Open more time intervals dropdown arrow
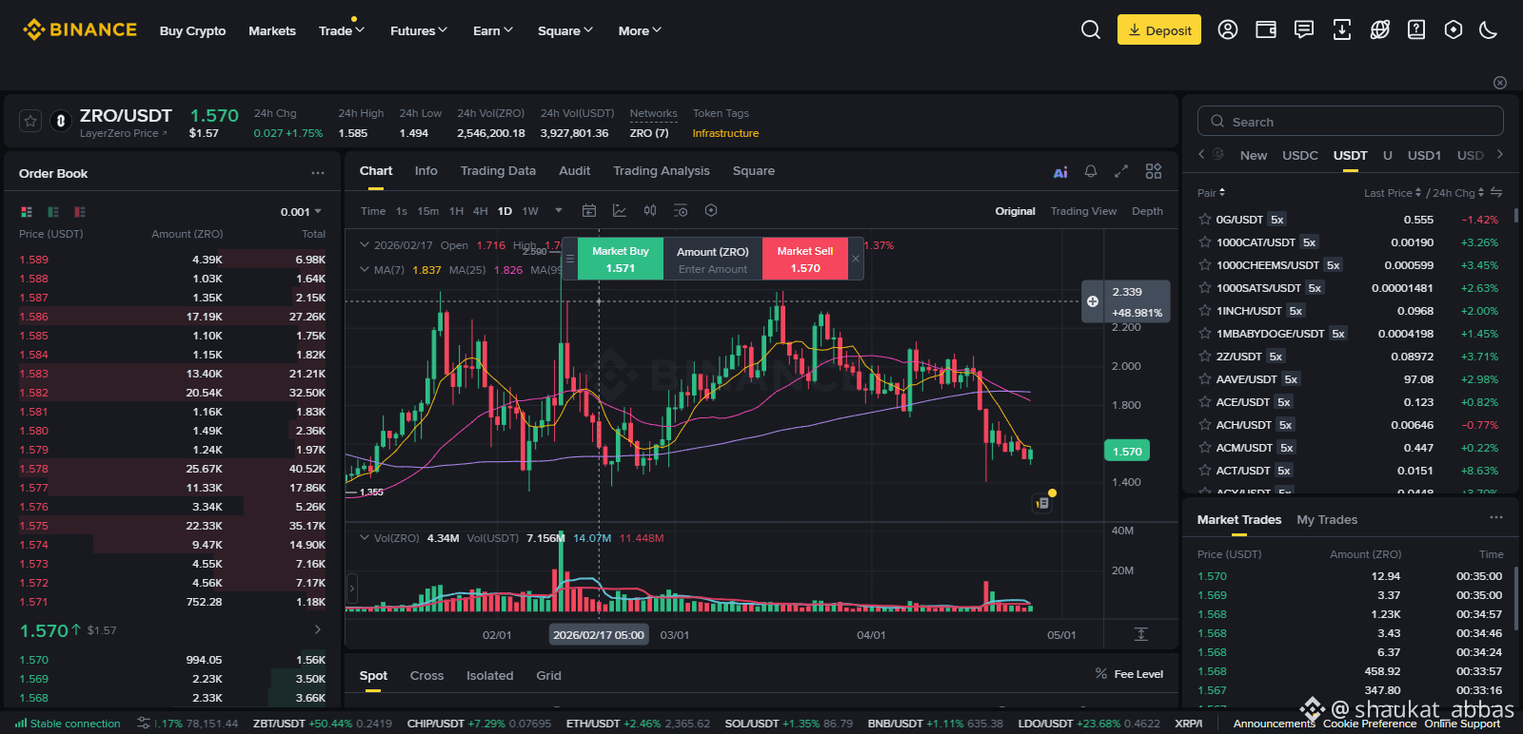The height and width of the screenshot is (734, 1523). click(559, 210)
